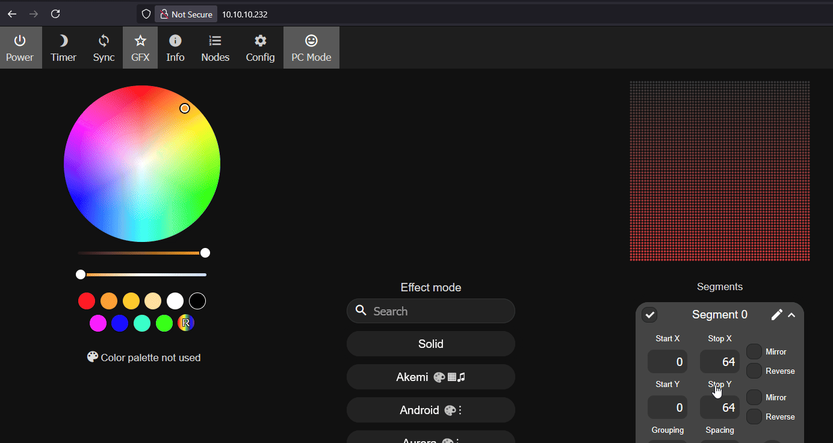833x443 pixels.
Task: Click the Effect mode heading
Action: click(x=431, y=287)
